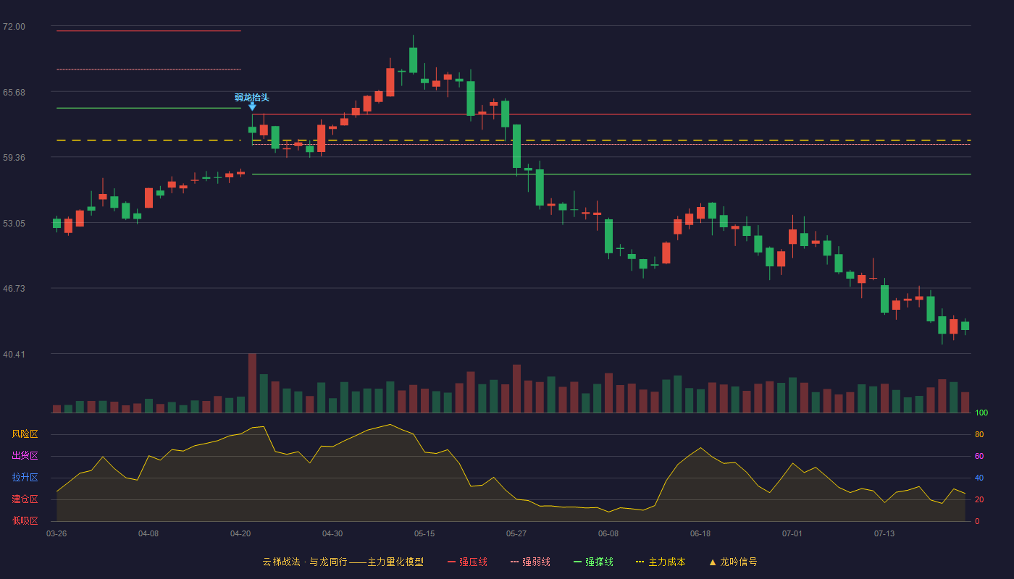Click the blue 弱龙抬头 arrow marker
The width and height of the screenshot is (1014, 579).
(252, 106)
